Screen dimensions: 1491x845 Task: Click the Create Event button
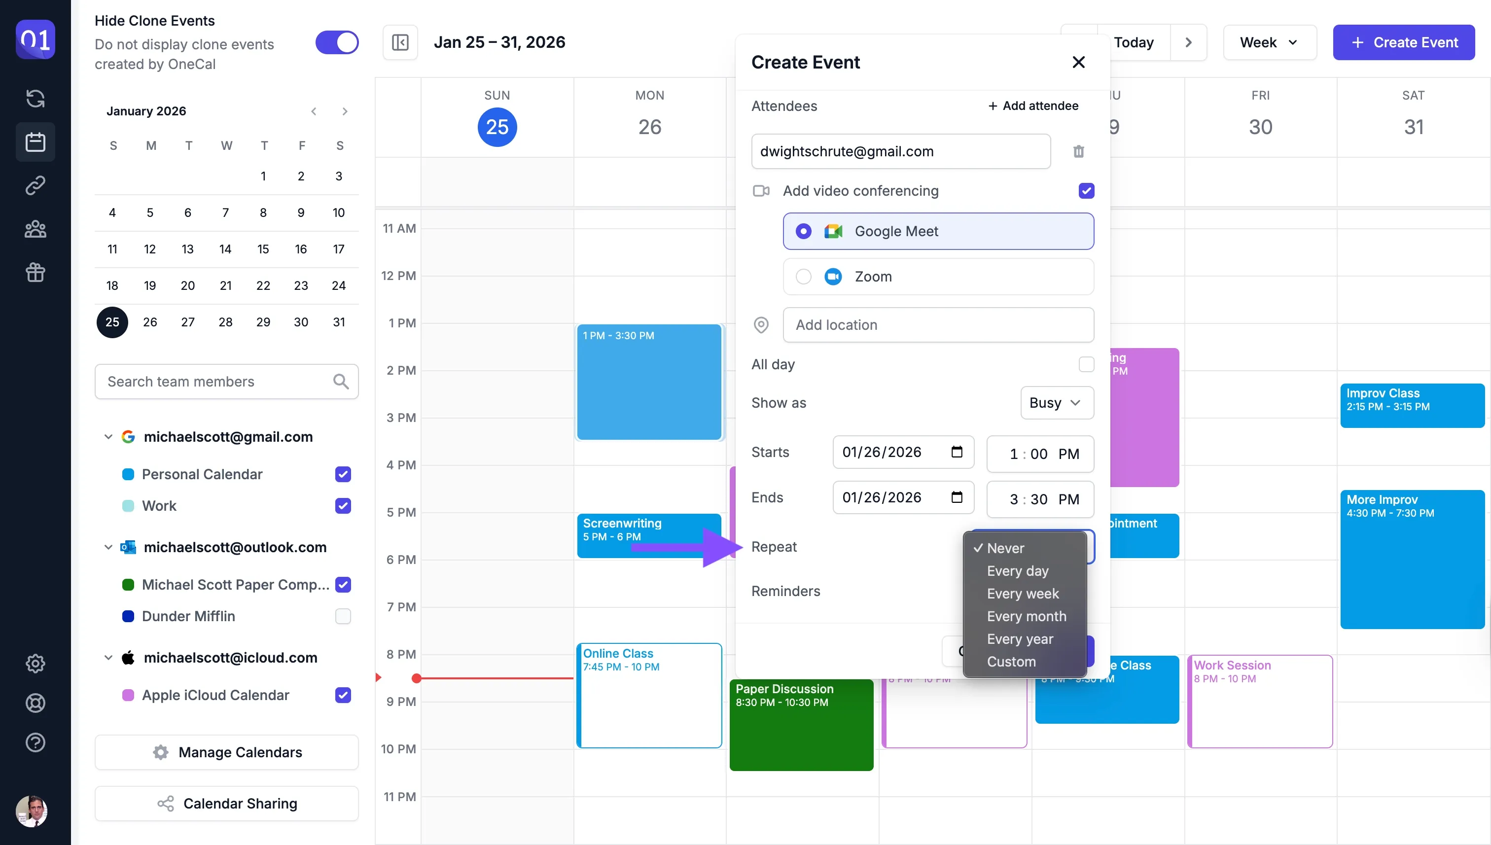coord(1403,42)
